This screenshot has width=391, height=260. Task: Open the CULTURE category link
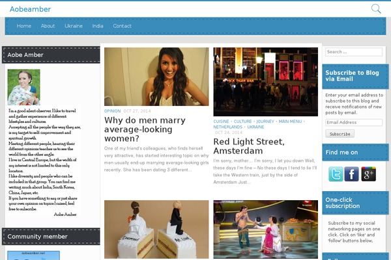click(242, 122)
